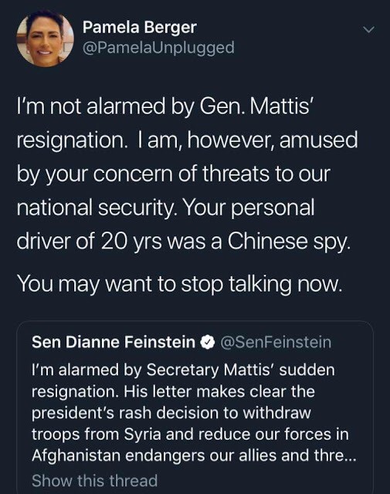
Task: Click the phrase "national security" in the tweet
Action: pos(95,208)
